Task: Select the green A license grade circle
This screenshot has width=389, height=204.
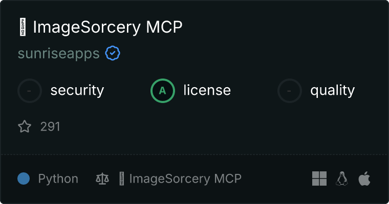Action: (163, 91)
